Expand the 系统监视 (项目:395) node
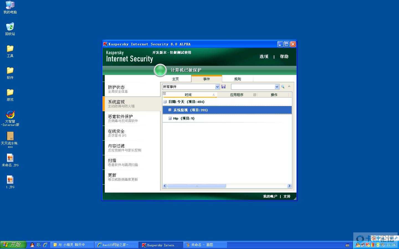The height and width of the screenshot is (249, 399). click(x=170, y=110)
